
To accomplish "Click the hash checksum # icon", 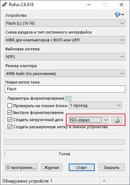I will click(104, 181).
